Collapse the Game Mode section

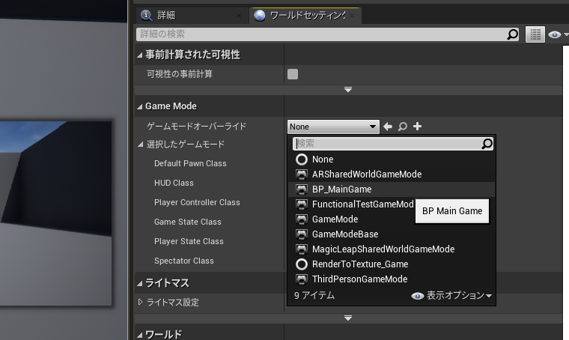click(140, 106)
